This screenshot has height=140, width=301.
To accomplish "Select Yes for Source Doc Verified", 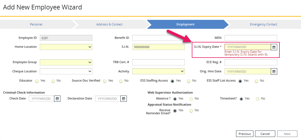I will pyautogui.click(x=105, y=81).
